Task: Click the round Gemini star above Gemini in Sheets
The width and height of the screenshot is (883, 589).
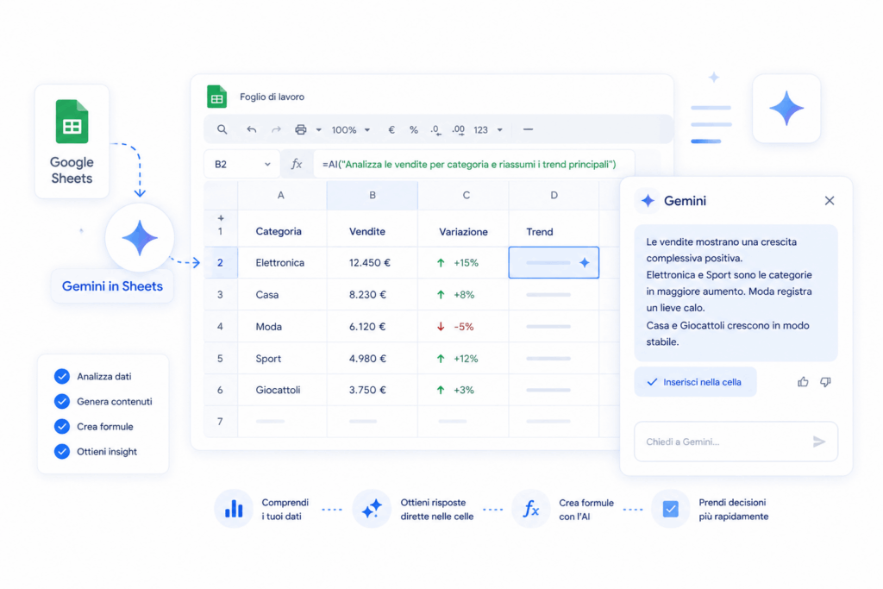Action: [x=140, y=238]
